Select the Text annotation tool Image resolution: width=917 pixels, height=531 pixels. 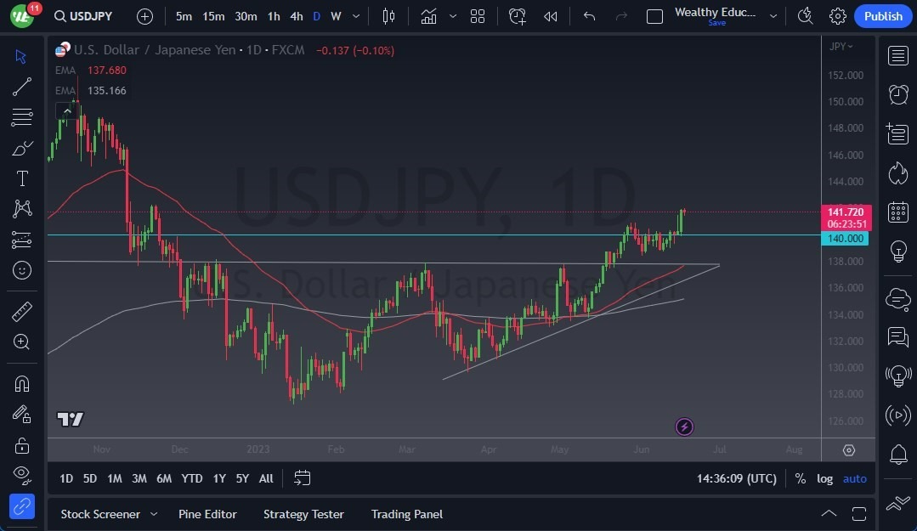coord(21,178)
